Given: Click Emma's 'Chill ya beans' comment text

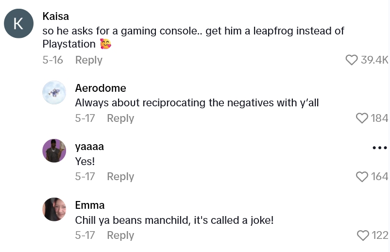Looking at the screenshot, I should (x=174, y=220).
